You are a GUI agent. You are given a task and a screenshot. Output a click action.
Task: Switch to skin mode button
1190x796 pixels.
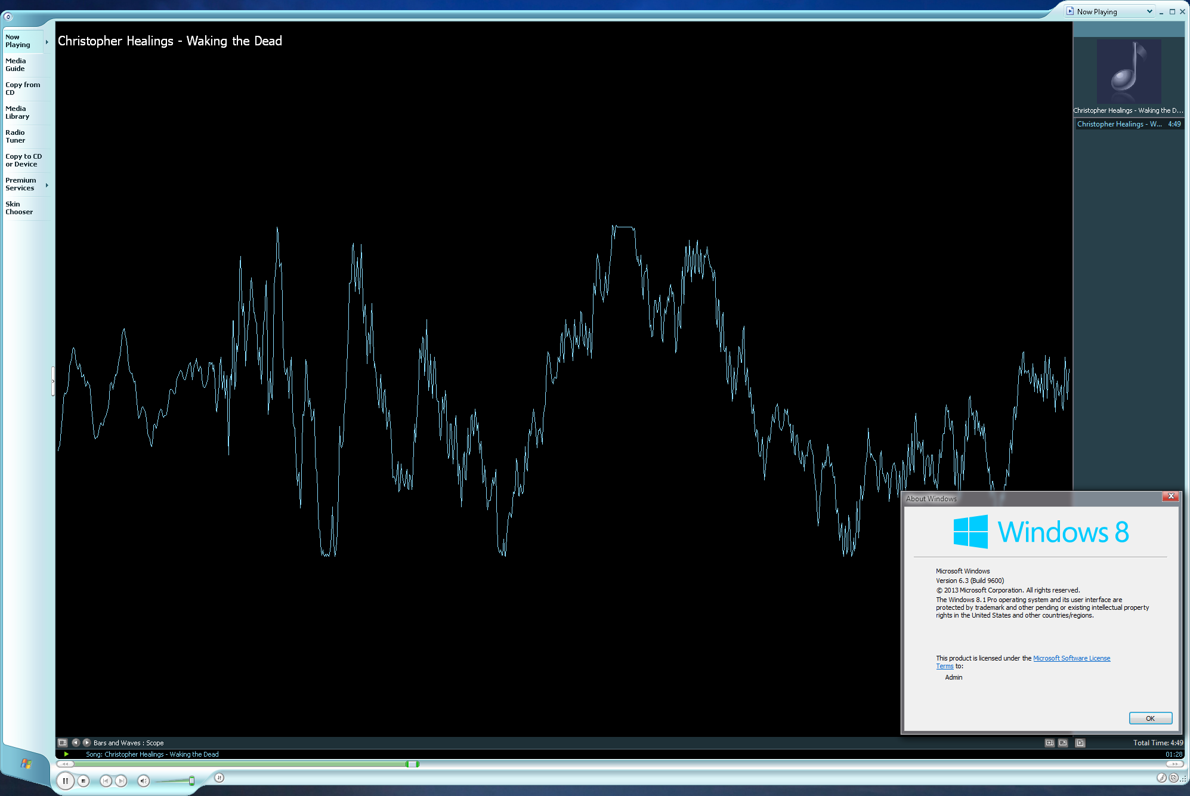click(x=1173, y=778)
